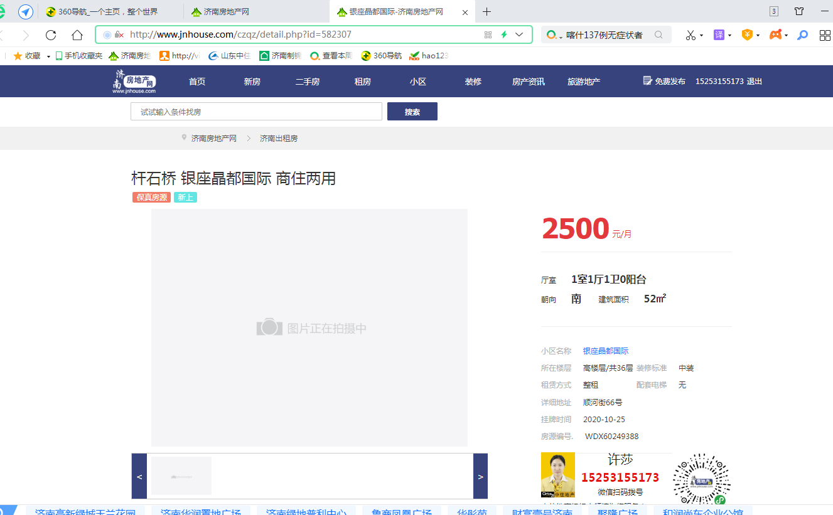Open the 二手房 navigation menu item
The width and height of the screenshot is (833, 515).
308,82
